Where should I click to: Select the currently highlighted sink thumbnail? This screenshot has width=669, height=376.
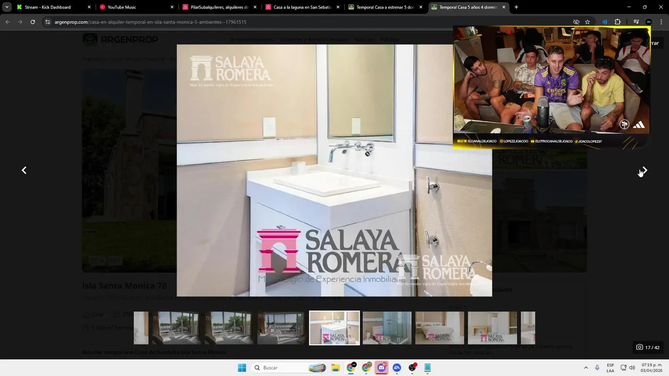pyautogui.click(x=334, y=328)
